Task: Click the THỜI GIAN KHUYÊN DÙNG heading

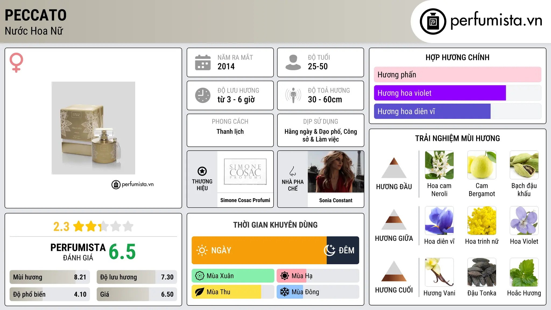Action: (275, 225)
